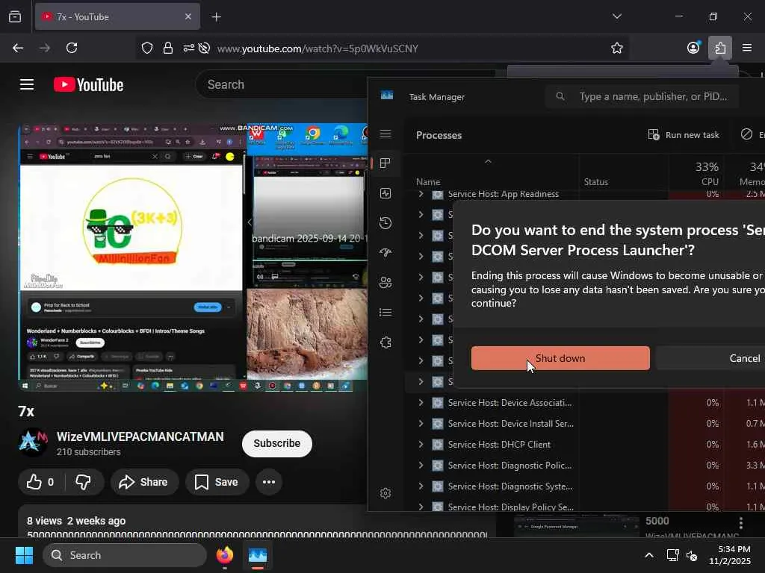Open Users page in Task Manager
The height and width of the screenshot is (573, 765).
point(385,283)
